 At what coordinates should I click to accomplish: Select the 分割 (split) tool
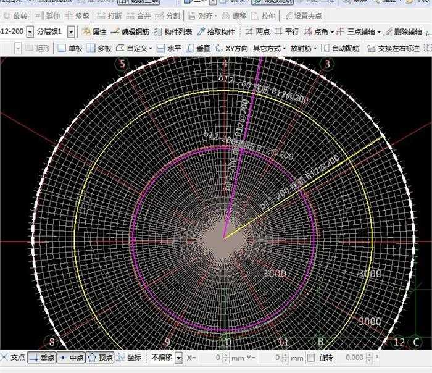(x=167, y=16)
